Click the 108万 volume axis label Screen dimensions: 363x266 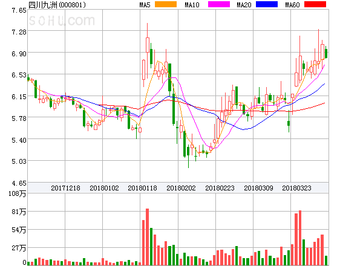coord(18,193)
